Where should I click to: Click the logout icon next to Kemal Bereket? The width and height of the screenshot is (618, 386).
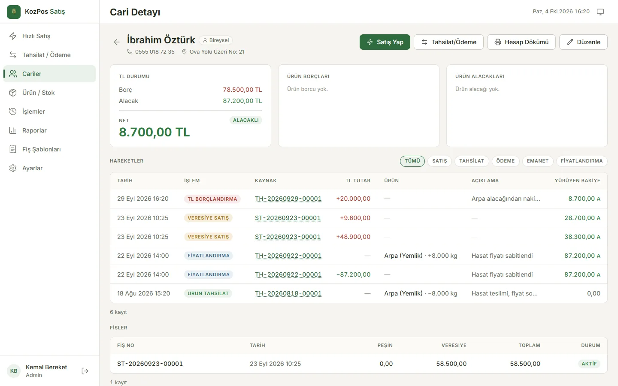[85, 371]
